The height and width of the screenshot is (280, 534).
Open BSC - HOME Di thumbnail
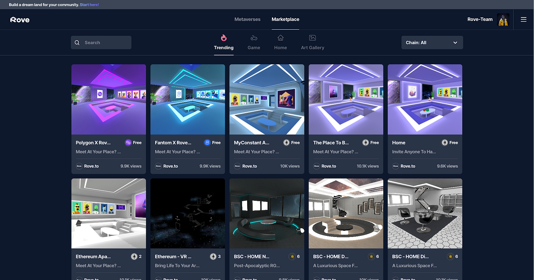(x=425, y=213)
